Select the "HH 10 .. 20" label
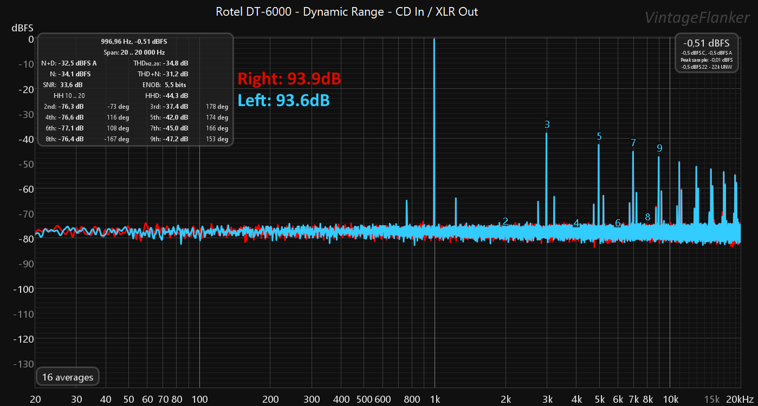This screenshot has width=758, height=406. click(x=69, y=96)
